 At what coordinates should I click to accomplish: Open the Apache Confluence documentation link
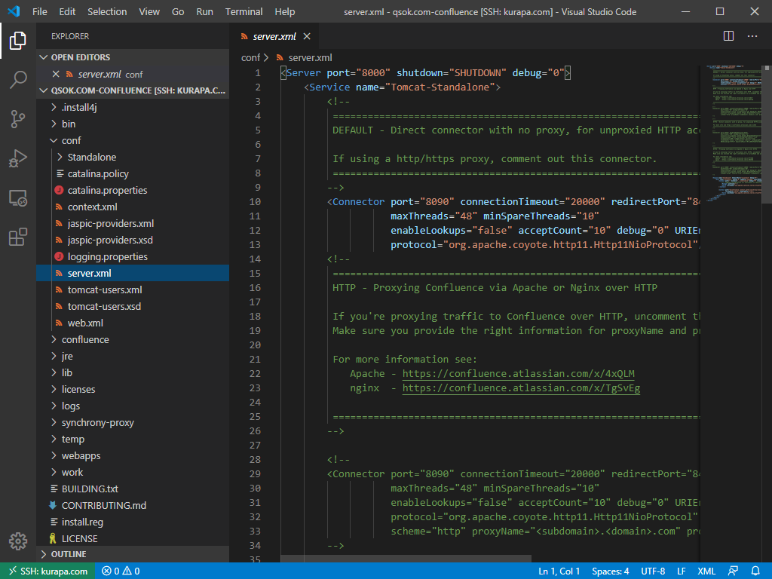point(518,374)
